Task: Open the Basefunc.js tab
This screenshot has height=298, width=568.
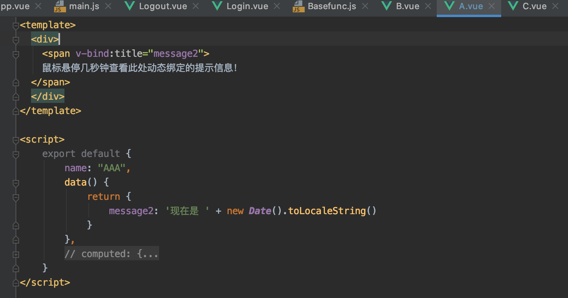Action: pyautogui.click(x=332, y=6)
